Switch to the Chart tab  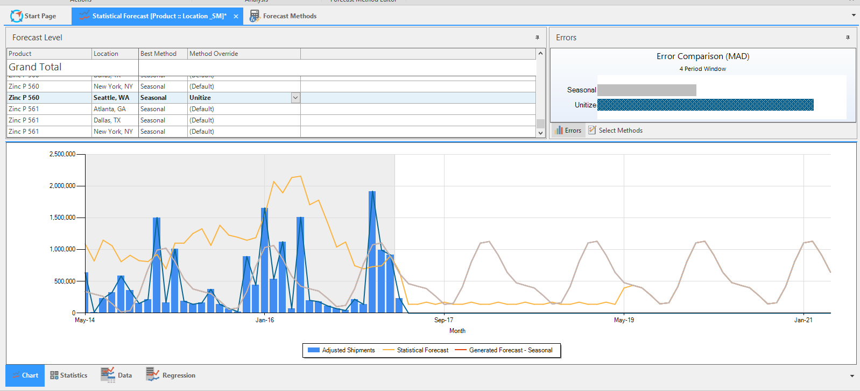25,375
